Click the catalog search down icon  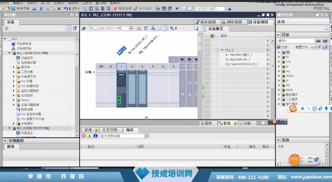tap(318, 41)
